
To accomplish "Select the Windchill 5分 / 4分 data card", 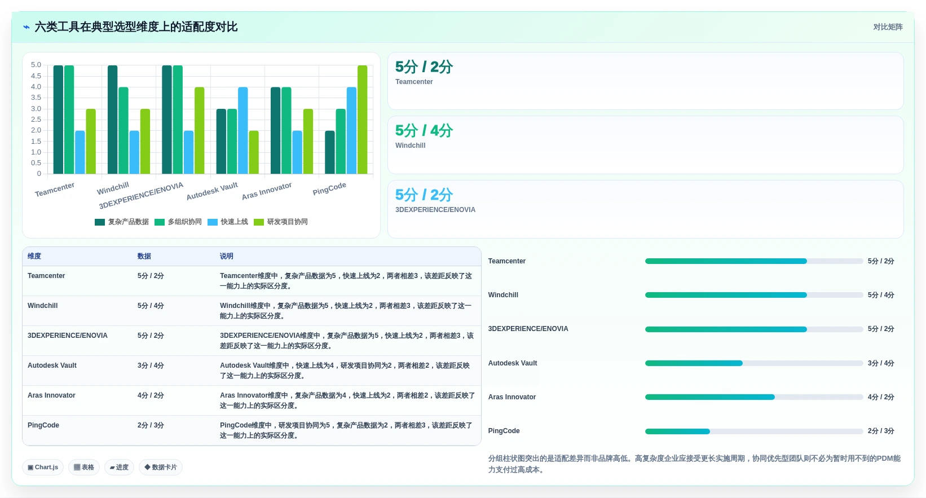I will click(645, 145).
